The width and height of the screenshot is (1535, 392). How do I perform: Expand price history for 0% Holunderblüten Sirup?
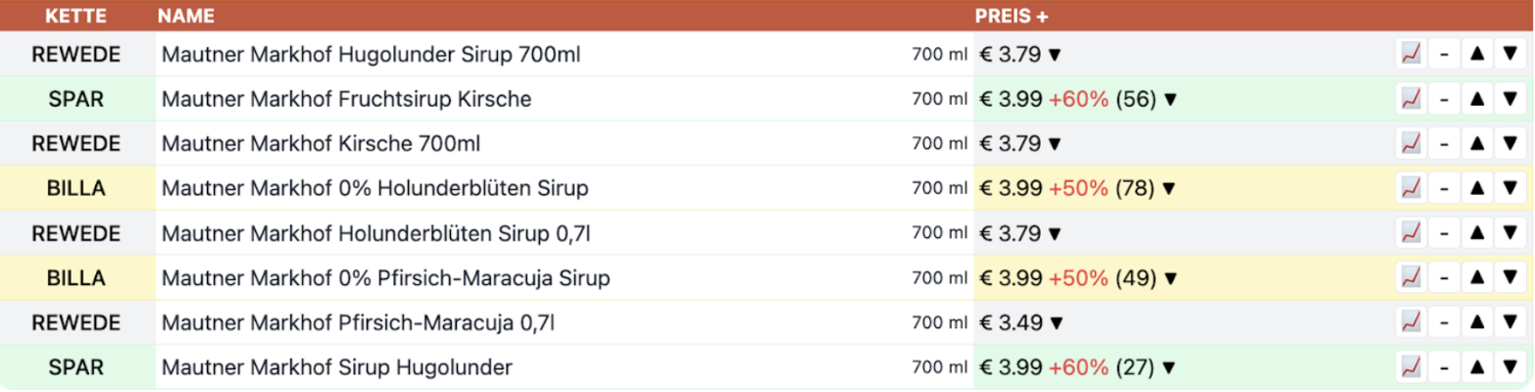1168,189
